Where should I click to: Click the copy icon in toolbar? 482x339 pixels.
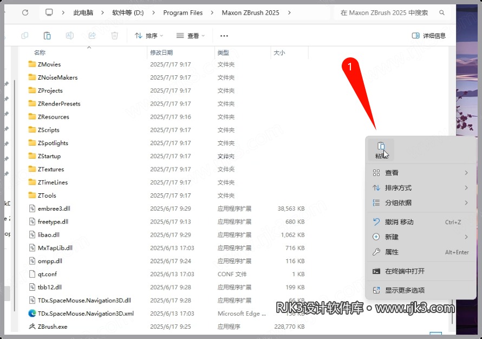tap(24, 36)
